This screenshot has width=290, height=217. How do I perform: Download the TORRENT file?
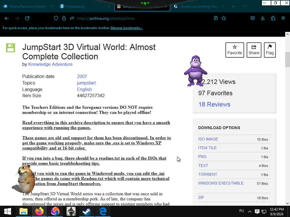208,174
